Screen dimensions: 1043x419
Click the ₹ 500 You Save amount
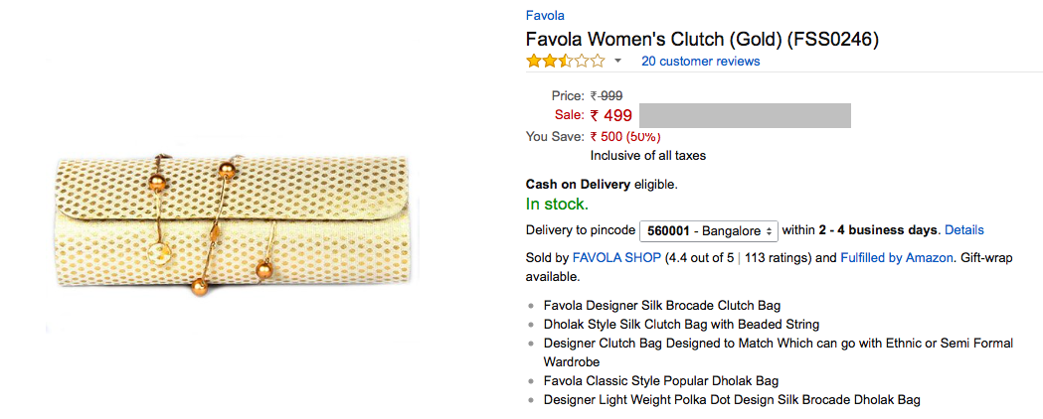607,137
